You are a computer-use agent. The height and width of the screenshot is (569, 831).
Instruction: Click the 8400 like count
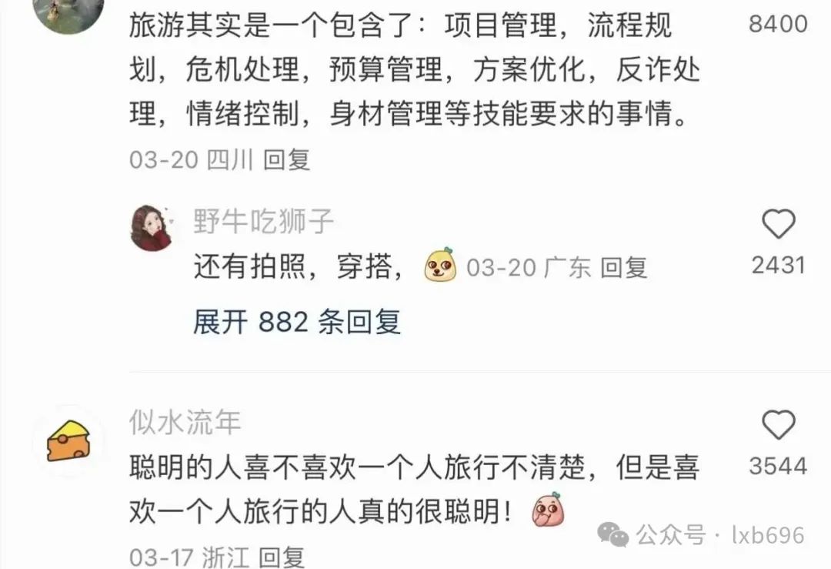tap(778, 24)
